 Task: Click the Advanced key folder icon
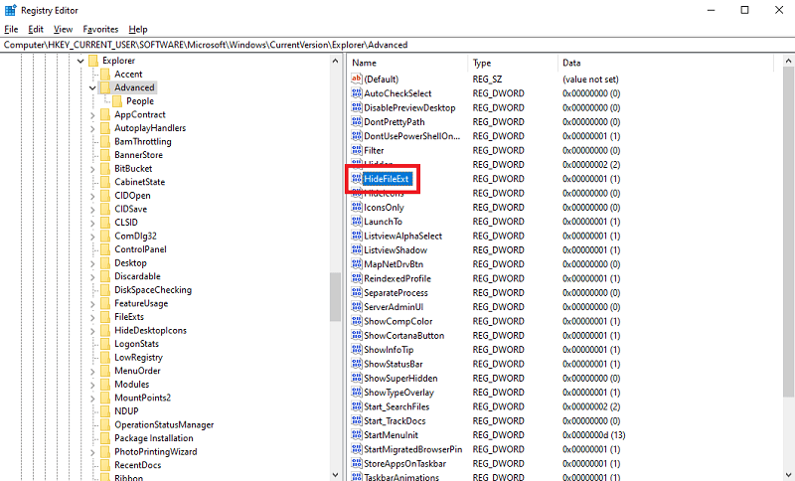point(105,87)
